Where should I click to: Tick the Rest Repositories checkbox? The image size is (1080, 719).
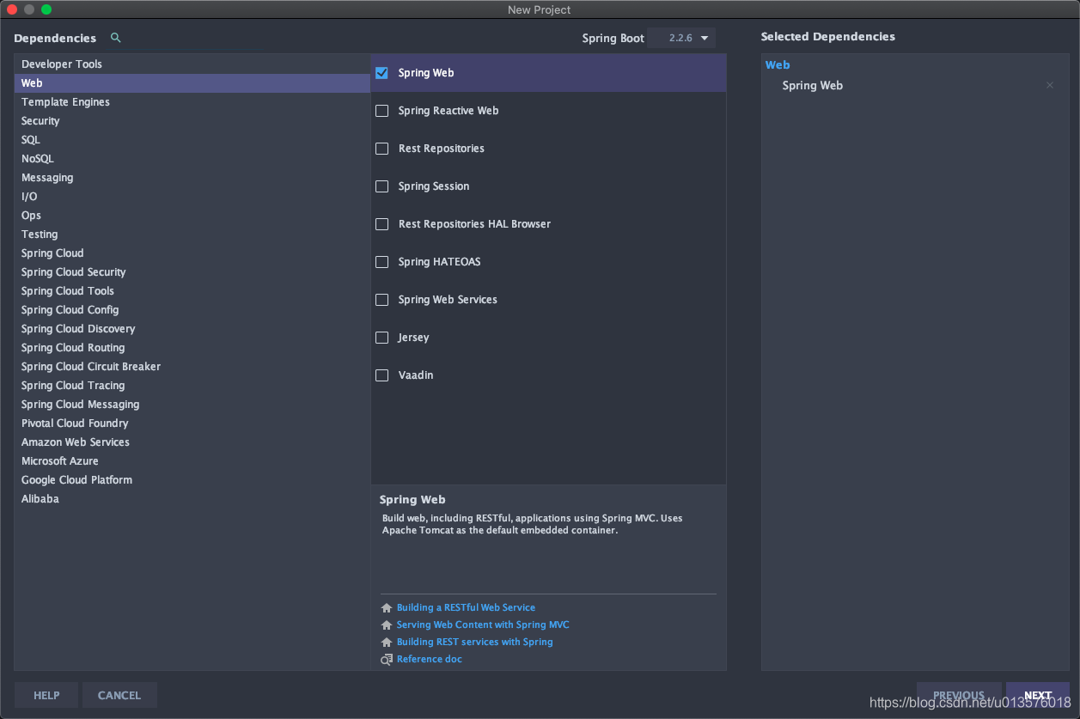(382, 149)
